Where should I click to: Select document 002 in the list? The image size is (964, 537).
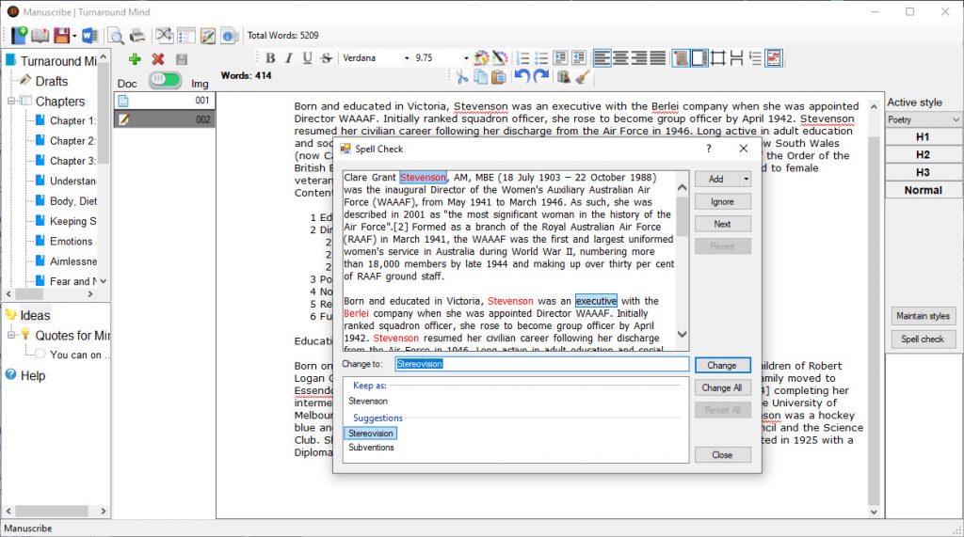pyautogui.click(x=164, y=119)
